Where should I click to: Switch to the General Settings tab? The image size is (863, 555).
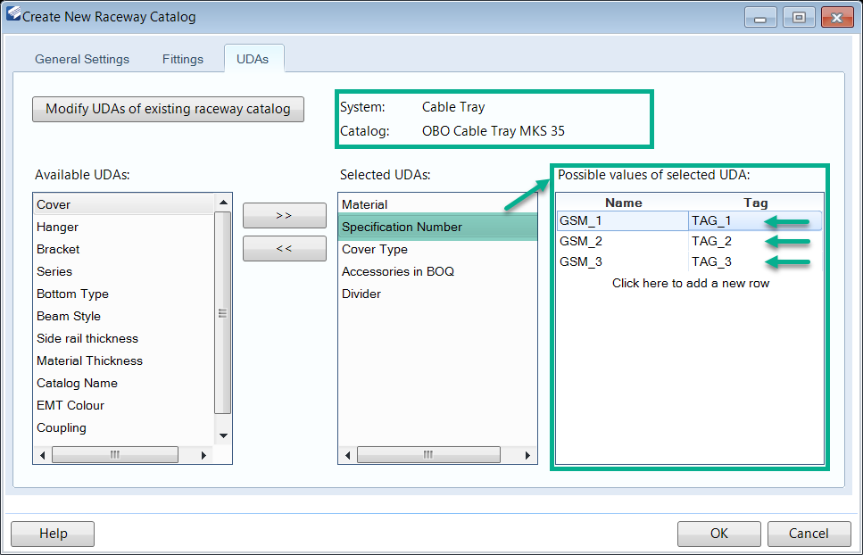pyautogui.click(x=82, y=60)
